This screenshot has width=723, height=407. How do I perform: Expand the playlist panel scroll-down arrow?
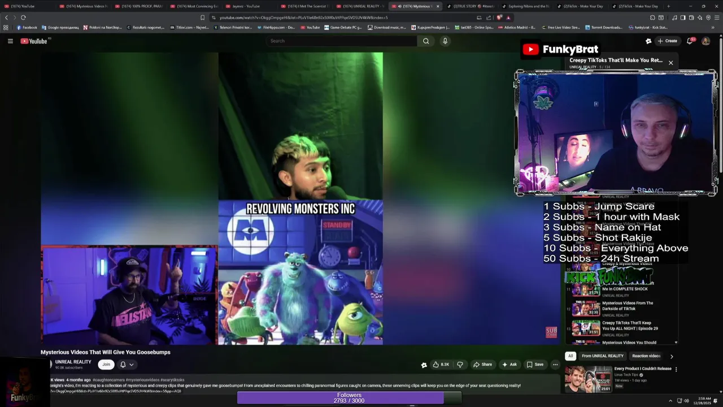pos(676,343)
